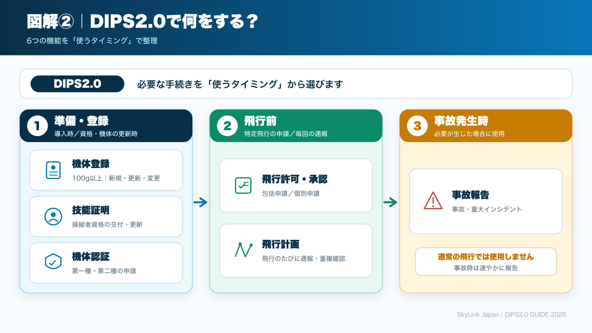Image resolution: width=592 pixels, height=333 pixels.
Task: Select the subtitle 6つの機能を「使うタイミング」で整理
Action: click(x=92, y=41)
